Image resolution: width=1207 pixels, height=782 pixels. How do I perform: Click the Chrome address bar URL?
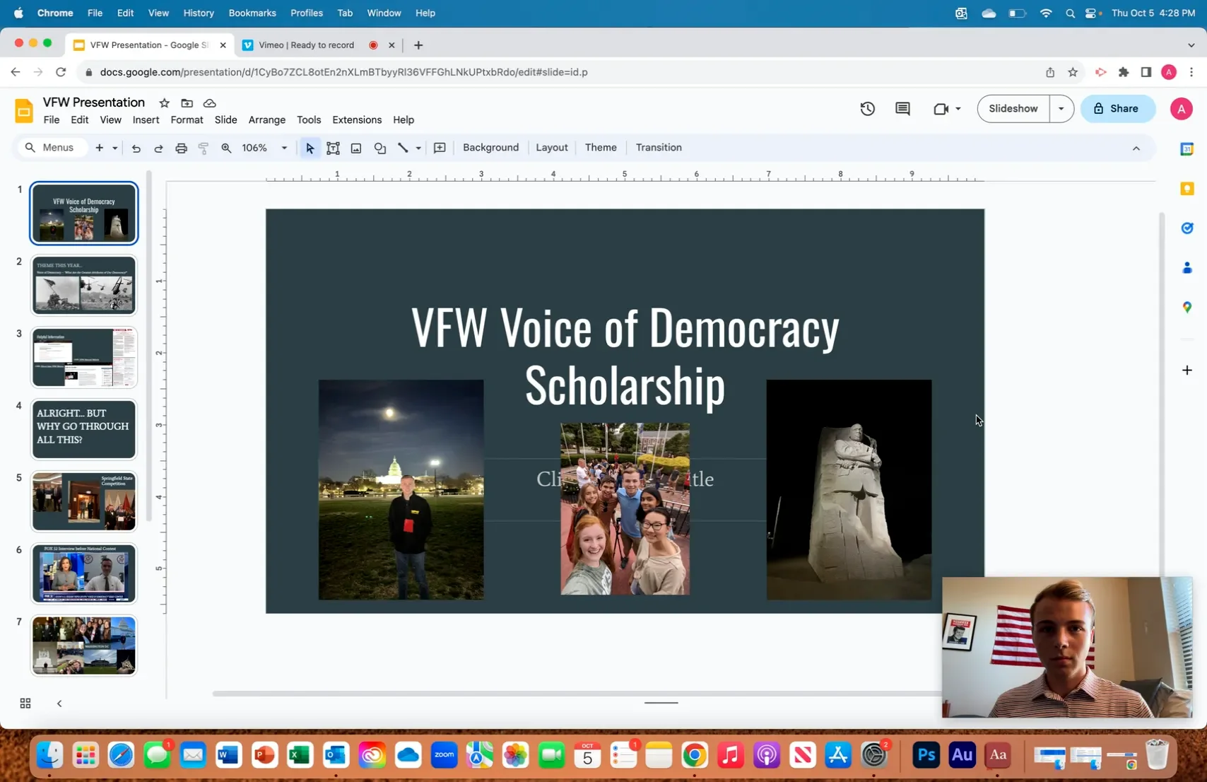343,72
